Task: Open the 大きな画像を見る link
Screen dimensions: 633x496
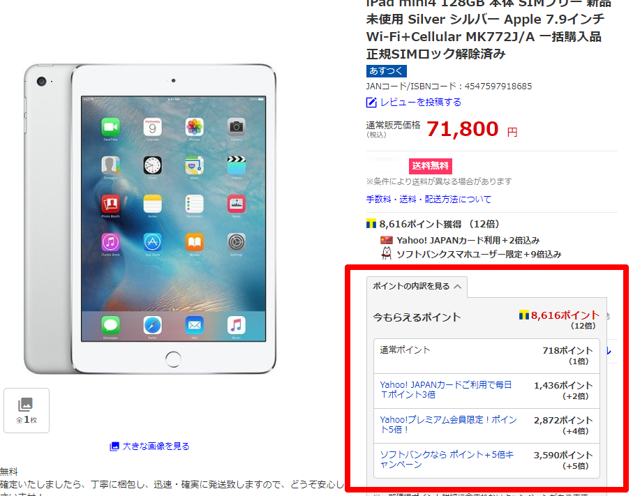Action: 156,446
